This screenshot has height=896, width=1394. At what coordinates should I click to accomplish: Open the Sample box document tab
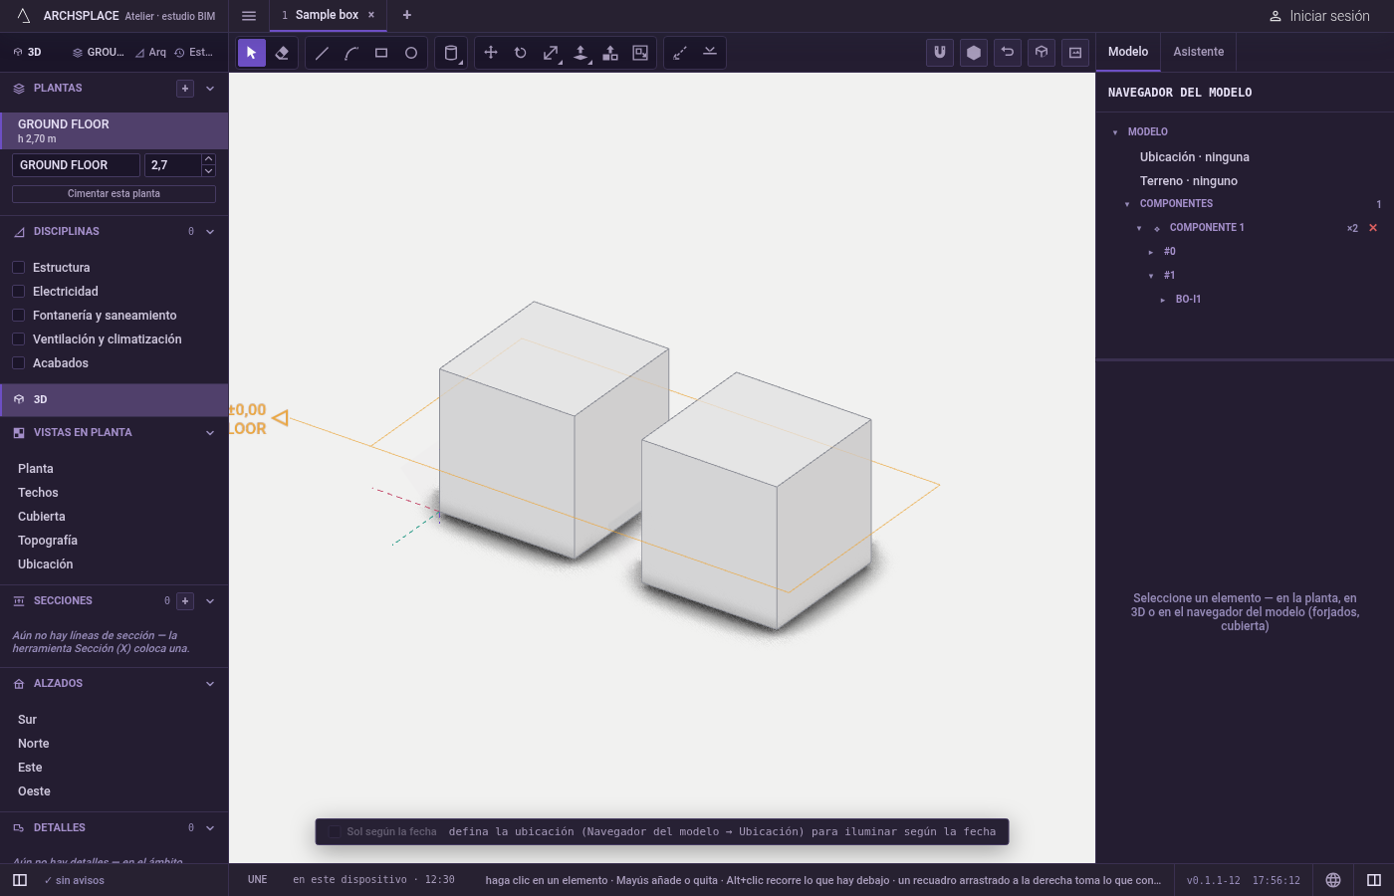[327, 15]
